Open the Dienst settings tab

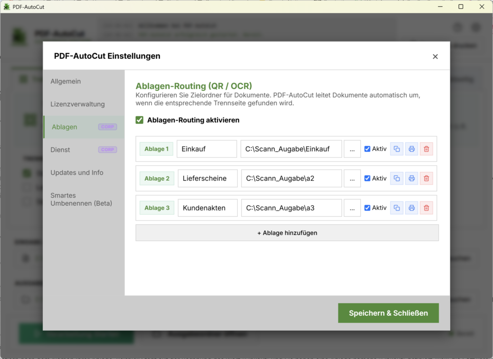click(x=84, y=149)
